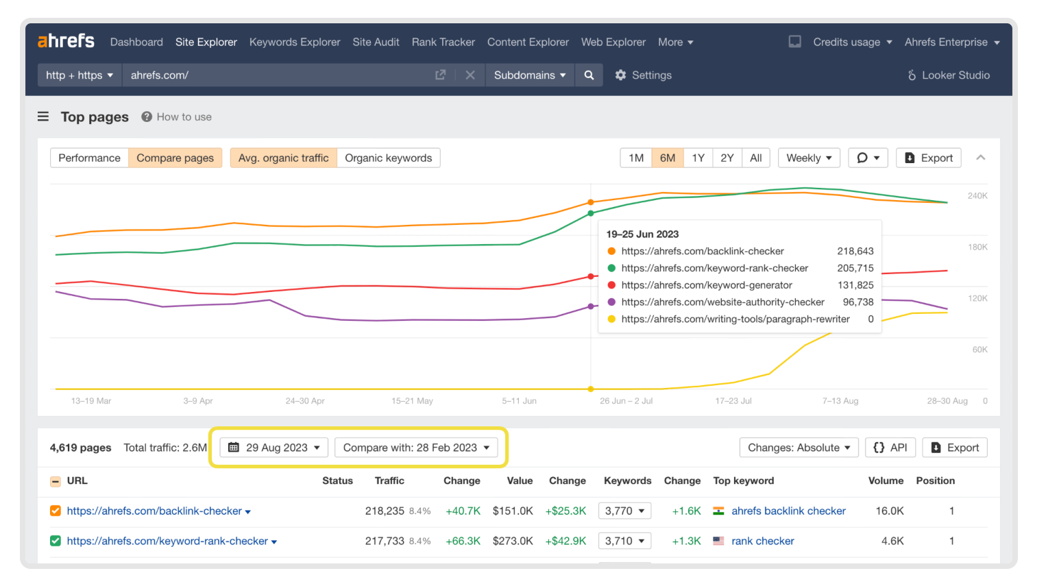Toggle the select-all checkbox beside URL header

tap(56, 481)
